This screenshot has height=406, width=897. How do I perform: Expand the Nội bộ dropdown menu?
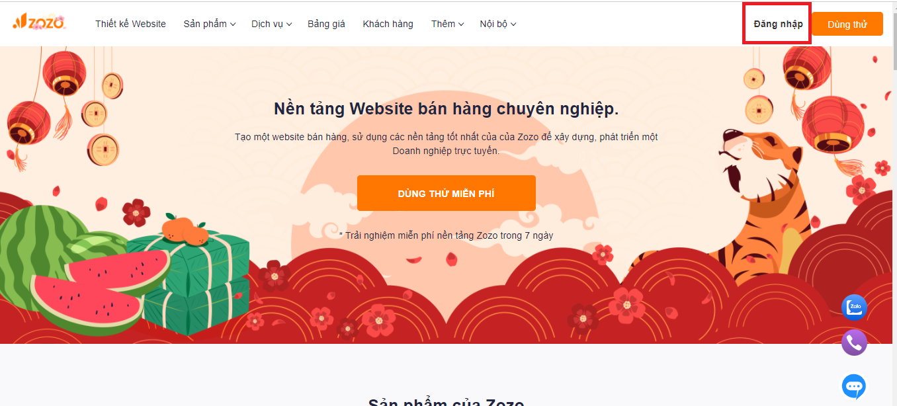coord(498,24)
